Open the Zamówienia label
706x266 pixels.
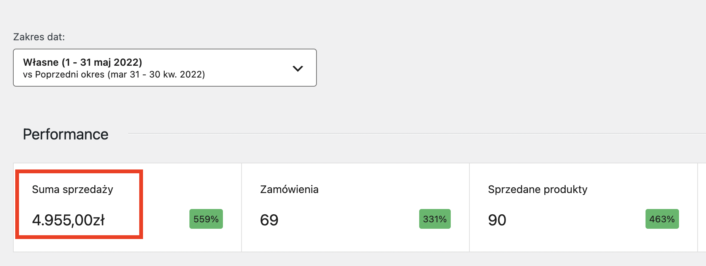[x=289, y=189]
